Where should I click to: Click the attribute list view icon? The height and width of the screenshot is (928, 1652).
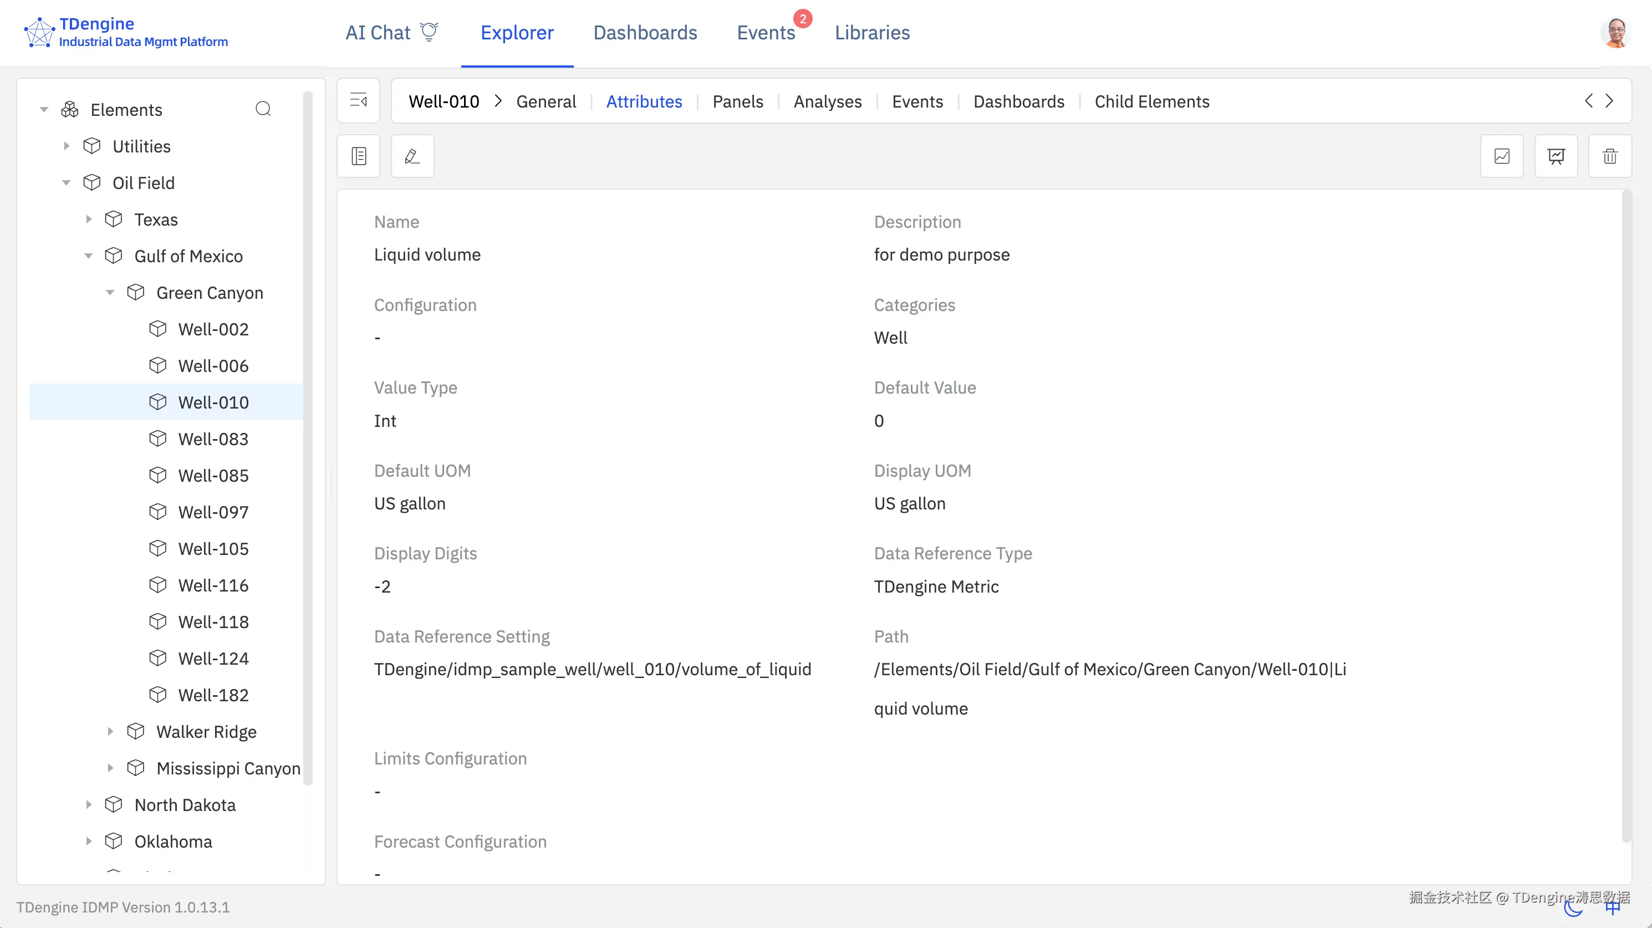coord(359,156)
